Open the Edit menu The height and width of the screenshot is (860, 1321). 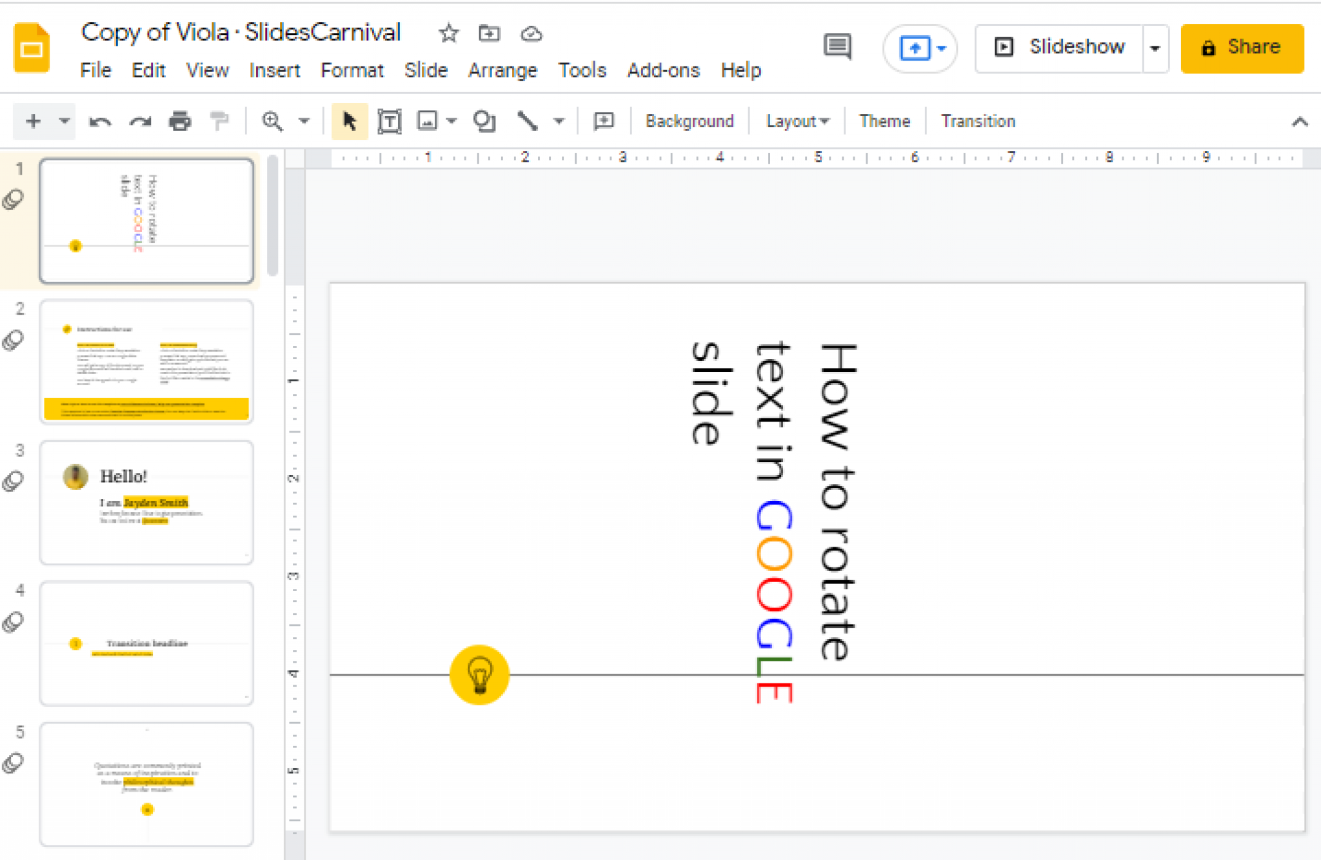(148, 70)
